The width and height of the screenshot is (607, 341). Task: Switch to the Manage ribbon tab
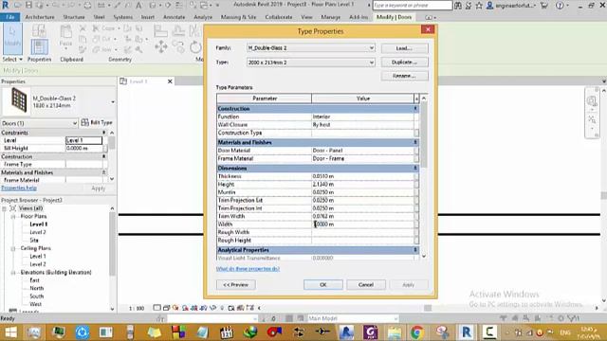(330, 17)
